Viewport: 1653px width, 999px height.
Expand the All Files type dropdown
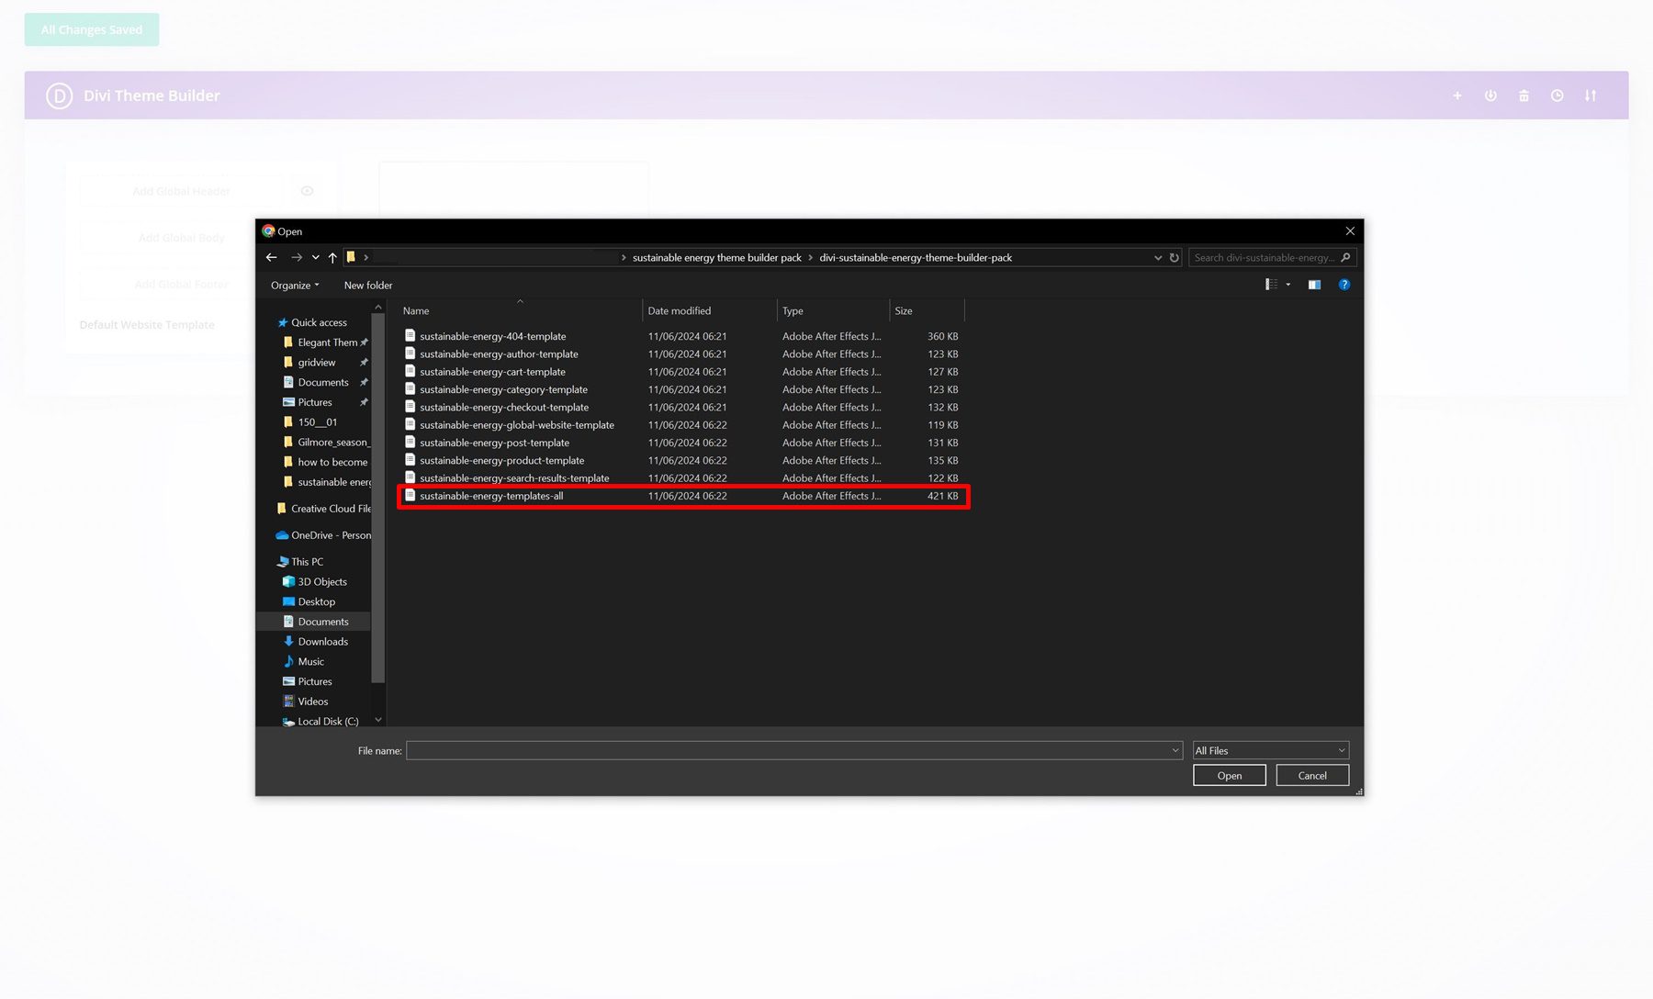click(x=1269, y=751)
